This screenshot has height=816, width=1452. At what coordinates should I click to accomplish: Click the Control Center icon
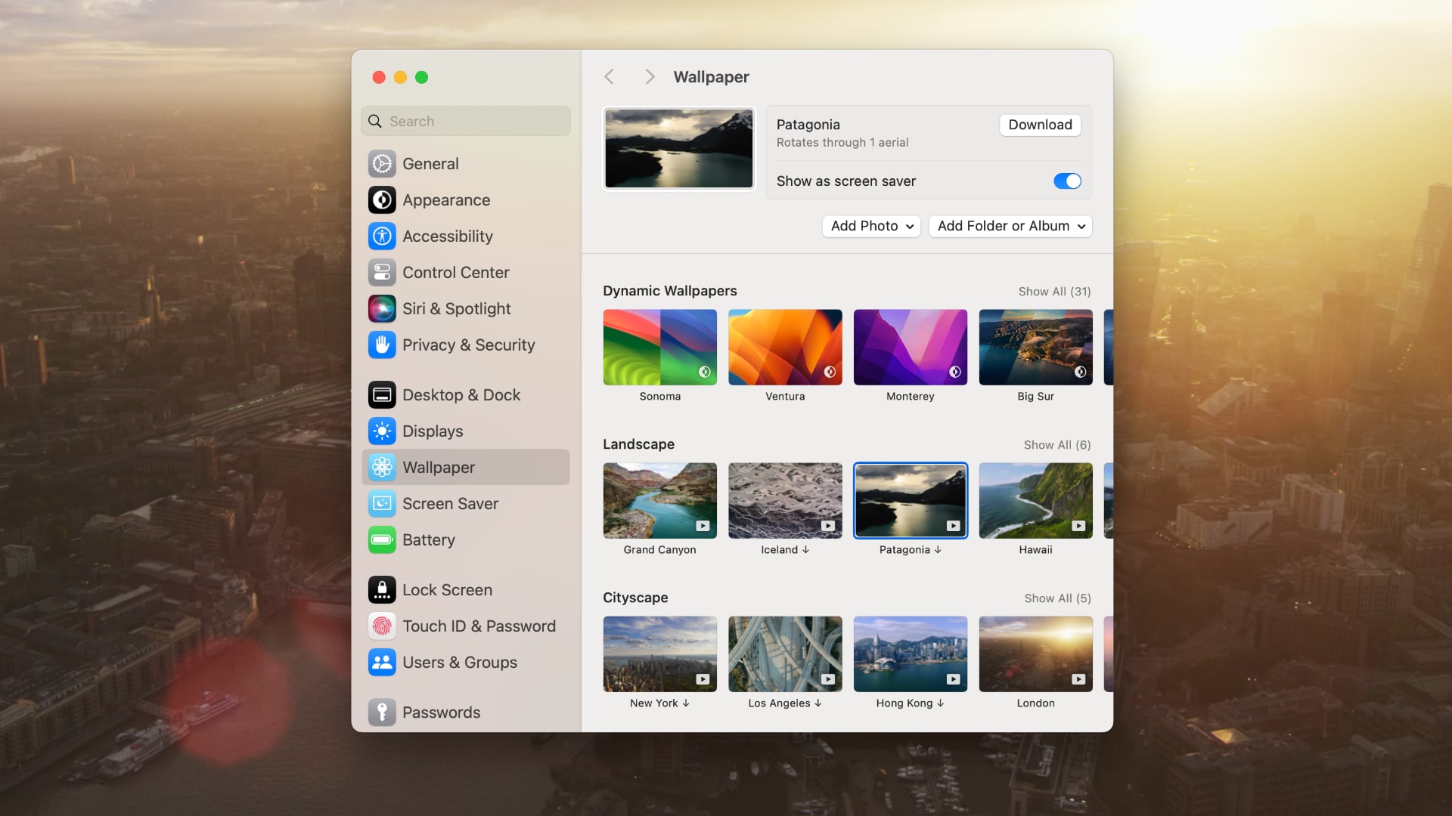pyautogui.click(x=382, y=273)
